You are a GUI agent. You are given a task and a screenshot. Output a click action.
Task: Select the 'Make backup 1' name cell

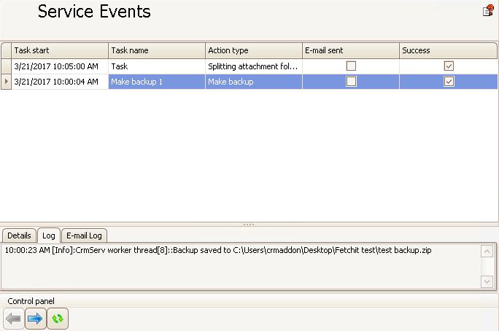pos(157,82)
